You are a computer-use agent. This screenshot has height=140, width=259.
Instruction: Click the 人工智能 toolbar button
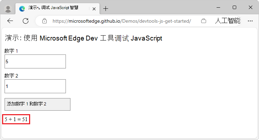click(227, 21)
